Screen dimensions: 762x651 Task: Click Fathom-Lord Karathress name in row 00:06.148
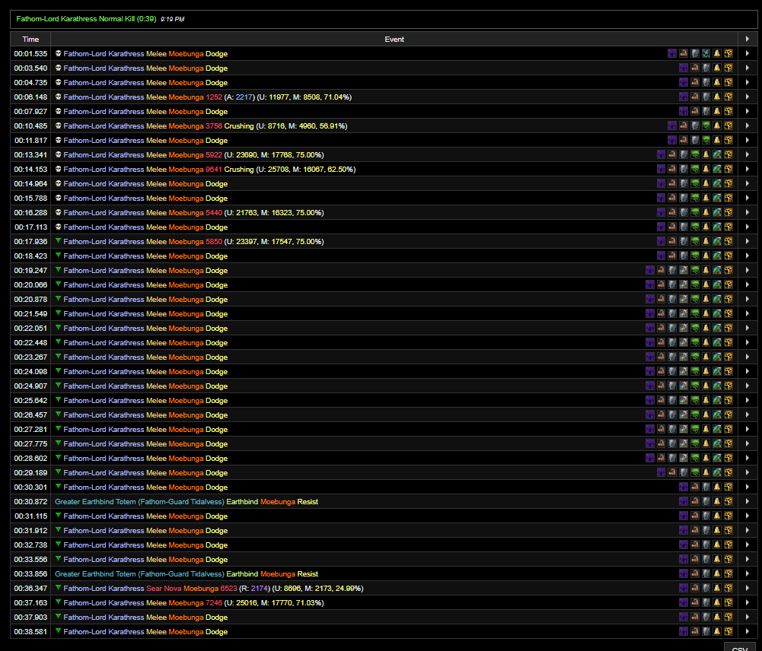pyautogui.click(x=104, y=97)
